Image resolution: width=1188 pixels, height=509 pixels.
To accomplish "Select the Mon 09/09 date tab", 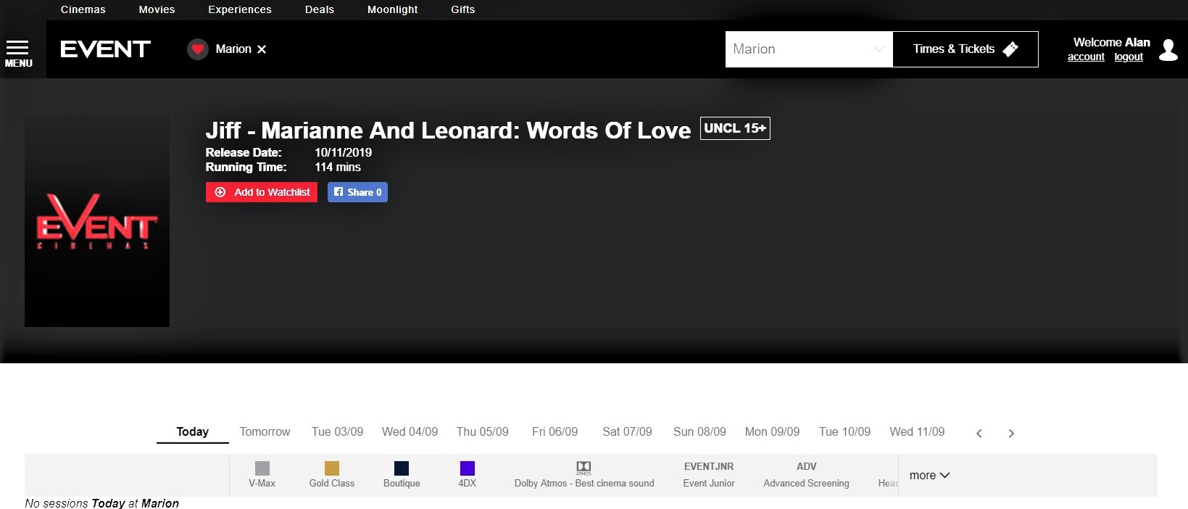I will coord(773,432).
